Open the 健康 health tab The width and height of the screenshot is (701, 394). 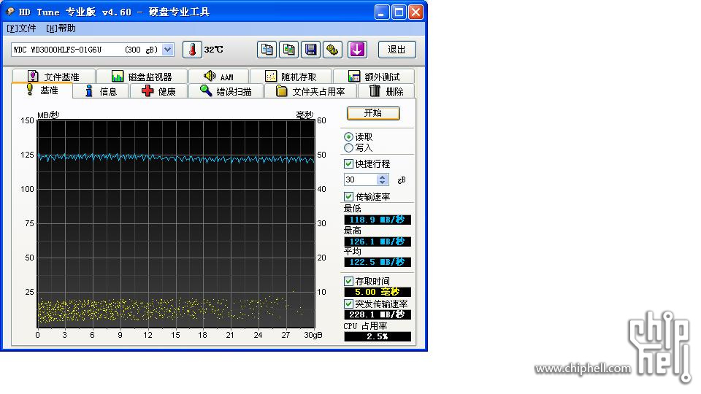click(158, 91)
